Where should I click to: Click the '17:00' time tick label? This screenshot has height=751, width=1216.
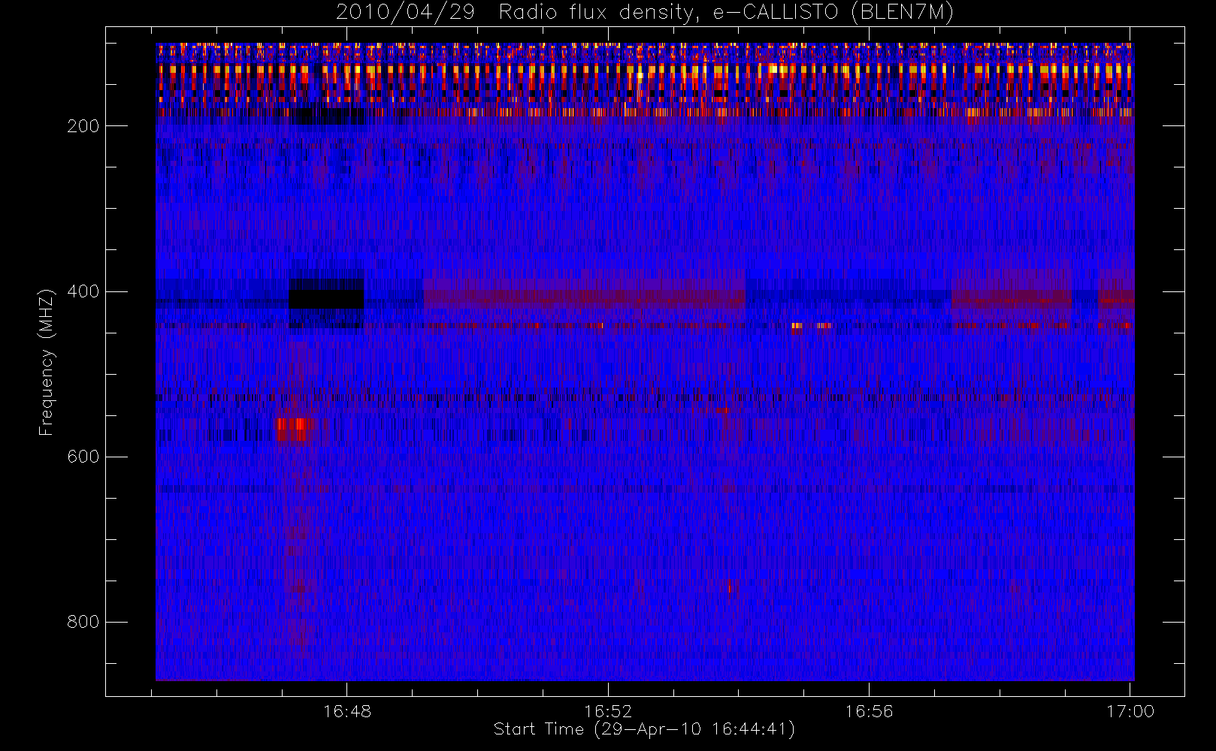pyautogui.click(x=1130, y=711)
